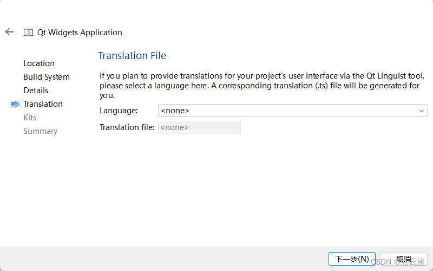Open the Details wizard step
433x271 pixels.
36,91
